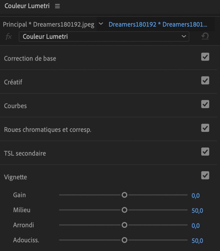Image resolution: width=220 pixels, height=251 pixels.
Task: Expand the Créatif section
Action: (13, 82)
